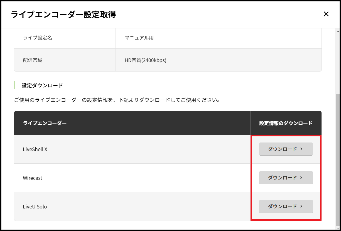Click the 配信帯域 row label
341x231 pixels.
33,60
